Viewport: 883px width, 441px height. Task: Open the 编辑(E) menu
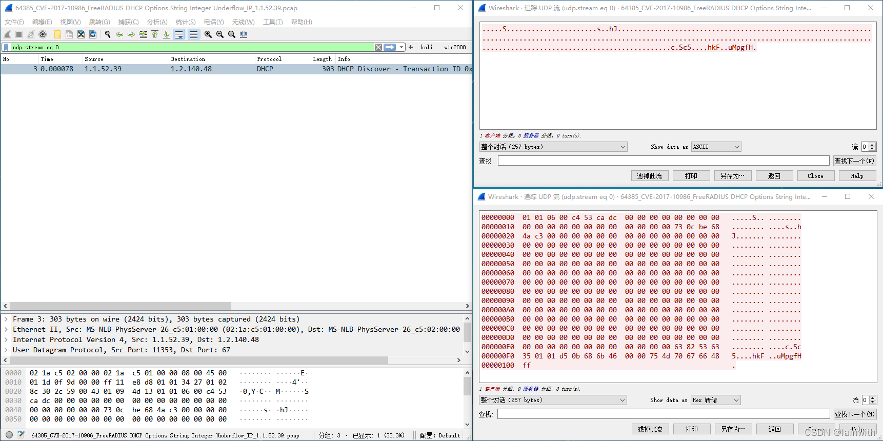point(42,22)
